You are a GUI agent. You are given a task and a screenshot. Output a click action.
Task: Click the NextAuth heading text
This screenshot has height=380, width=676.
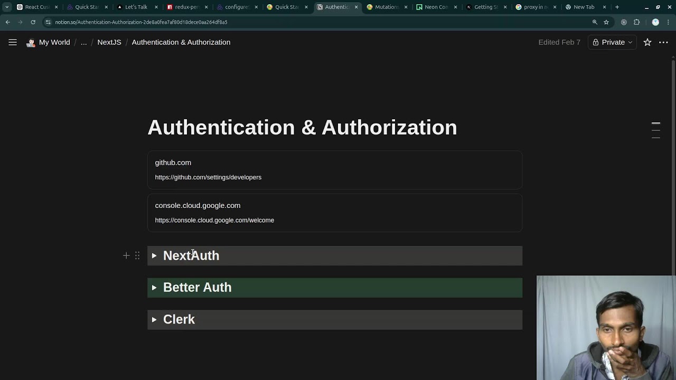click(x=191, y=255)
